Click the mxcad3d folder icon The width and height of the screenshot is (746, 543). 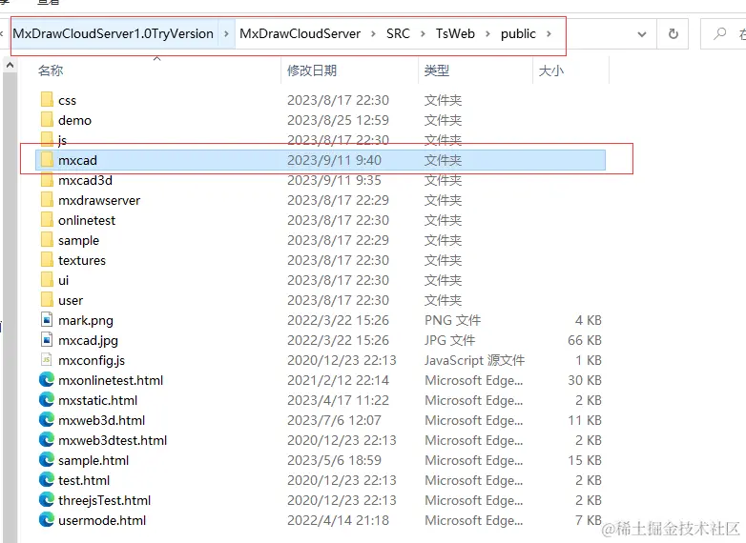tap(47, 180)
